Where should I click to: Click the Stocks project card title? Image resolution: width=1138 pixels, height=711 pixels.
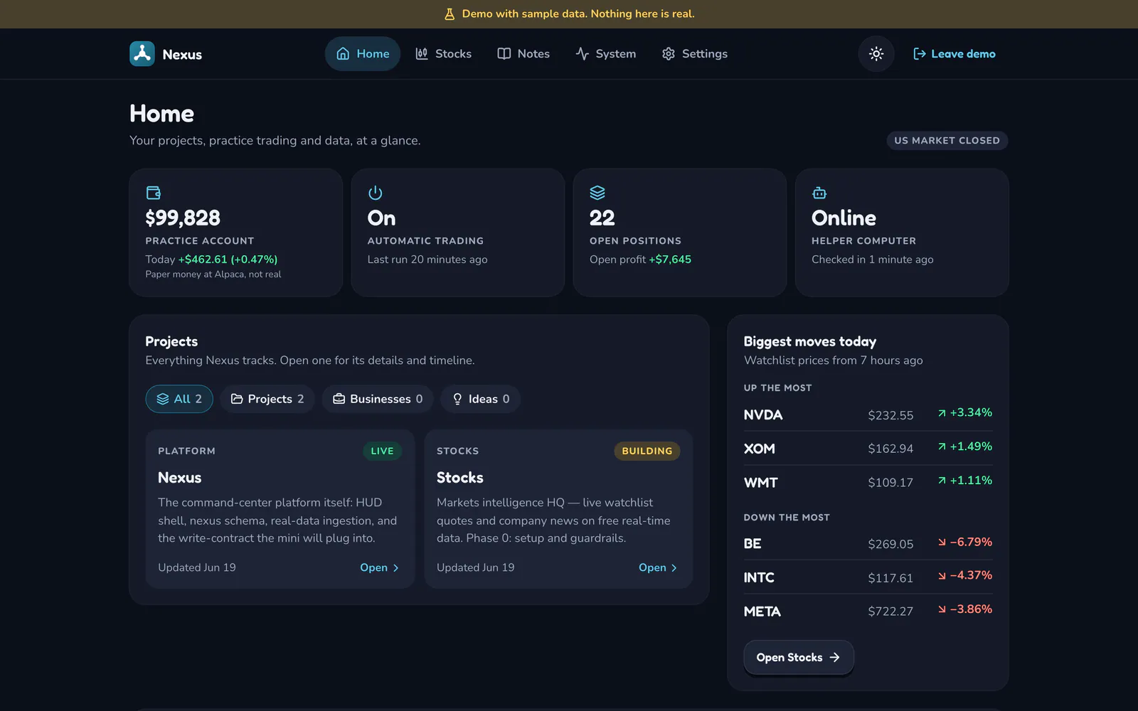pyautogui.click(x=459, y=478)
